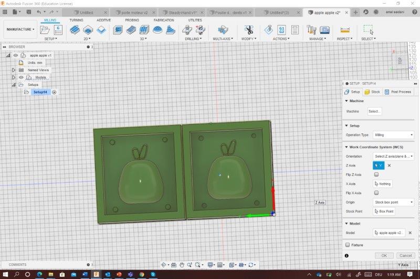420x279 pixels.
Task: Select the Face milling tool in 2D group
Action: (x=101, y=30)
